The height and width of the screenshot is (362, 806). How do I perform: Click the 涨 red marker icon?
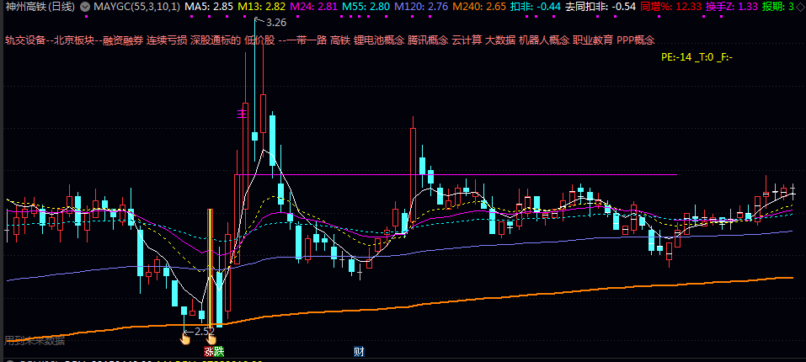point(208,352)
